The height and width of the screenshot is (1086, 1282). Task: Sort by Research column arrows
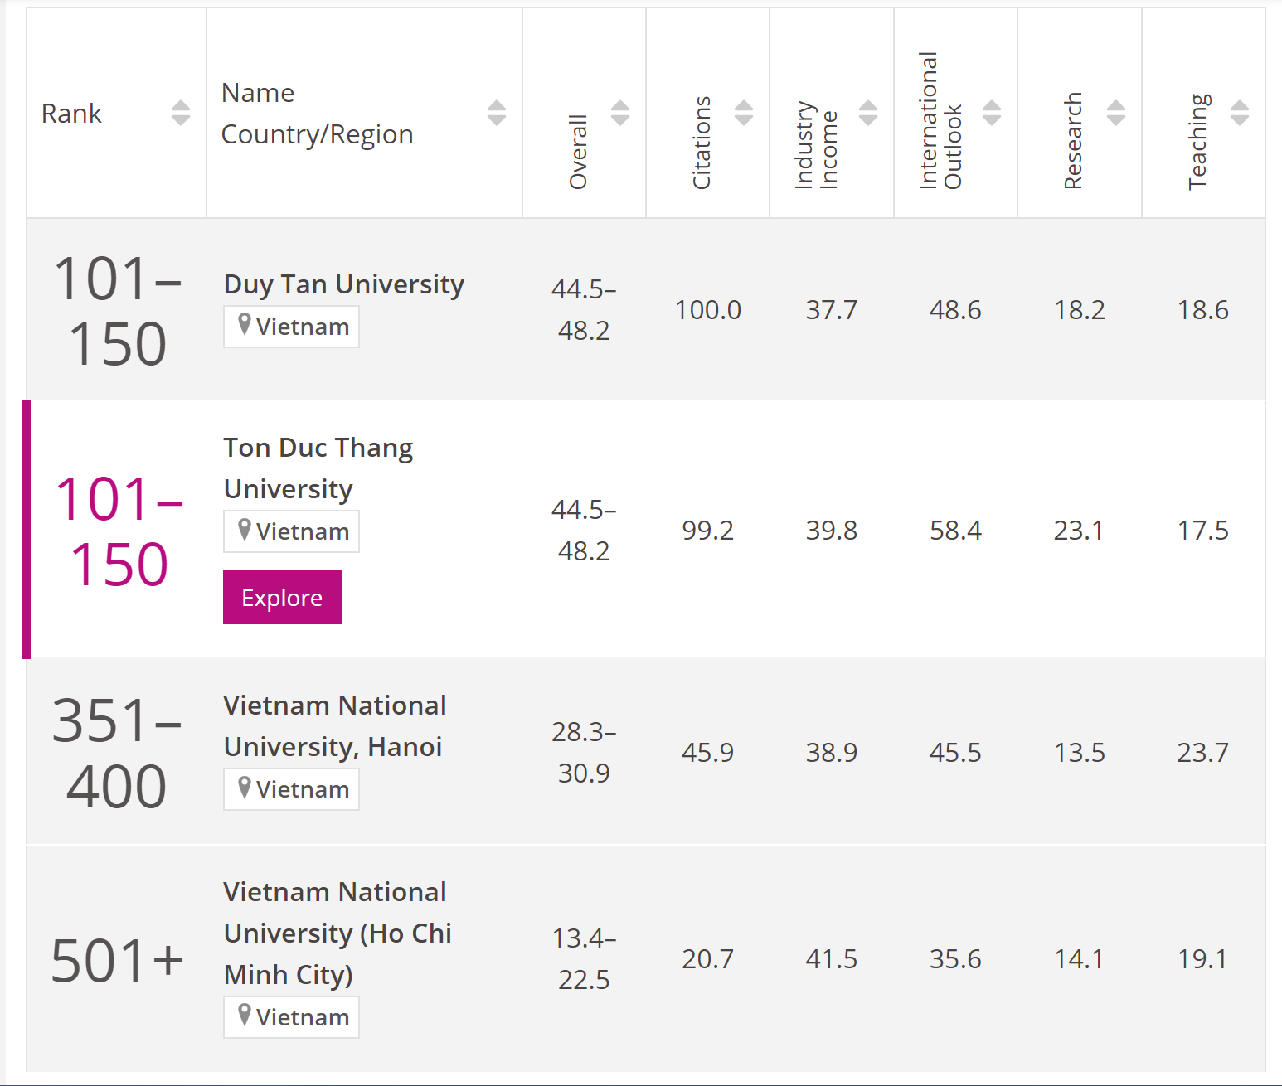pos(1116,113)
